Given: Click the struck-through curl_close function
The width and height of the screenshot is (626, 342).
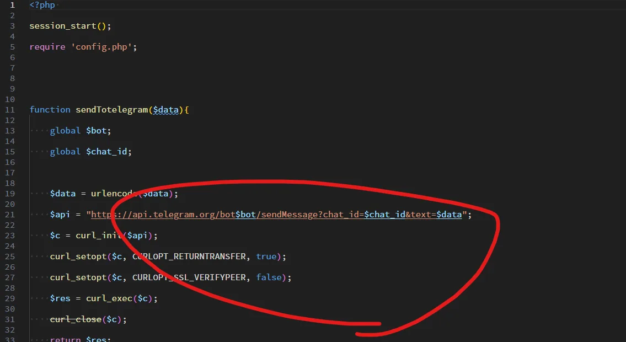Looking at the screenshot, I should (x=76, y=319).
